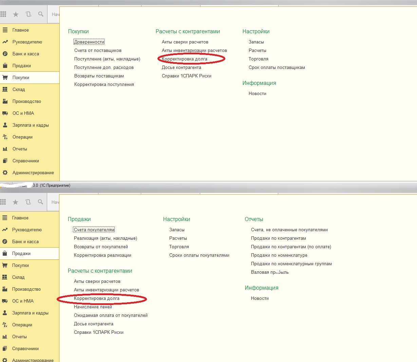Open Склад section in upper sidebar

[19, 89]
